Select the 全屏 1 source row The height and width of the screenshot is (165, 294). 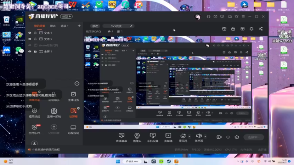[54, 51]
